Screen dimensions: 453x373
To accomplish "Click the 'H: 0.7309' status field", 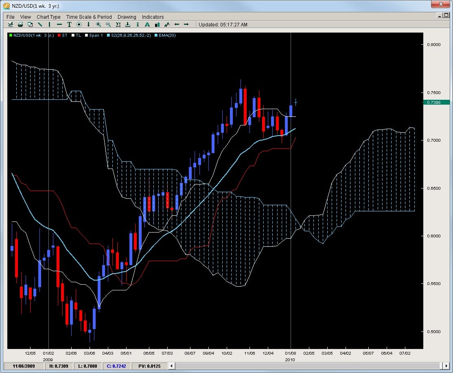I will pyautogui.click(x=59, y=366).
